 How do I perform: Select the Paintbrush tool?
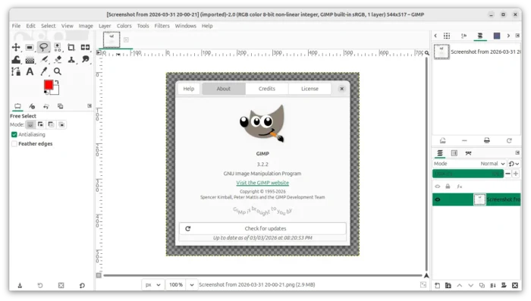[44, 60]
